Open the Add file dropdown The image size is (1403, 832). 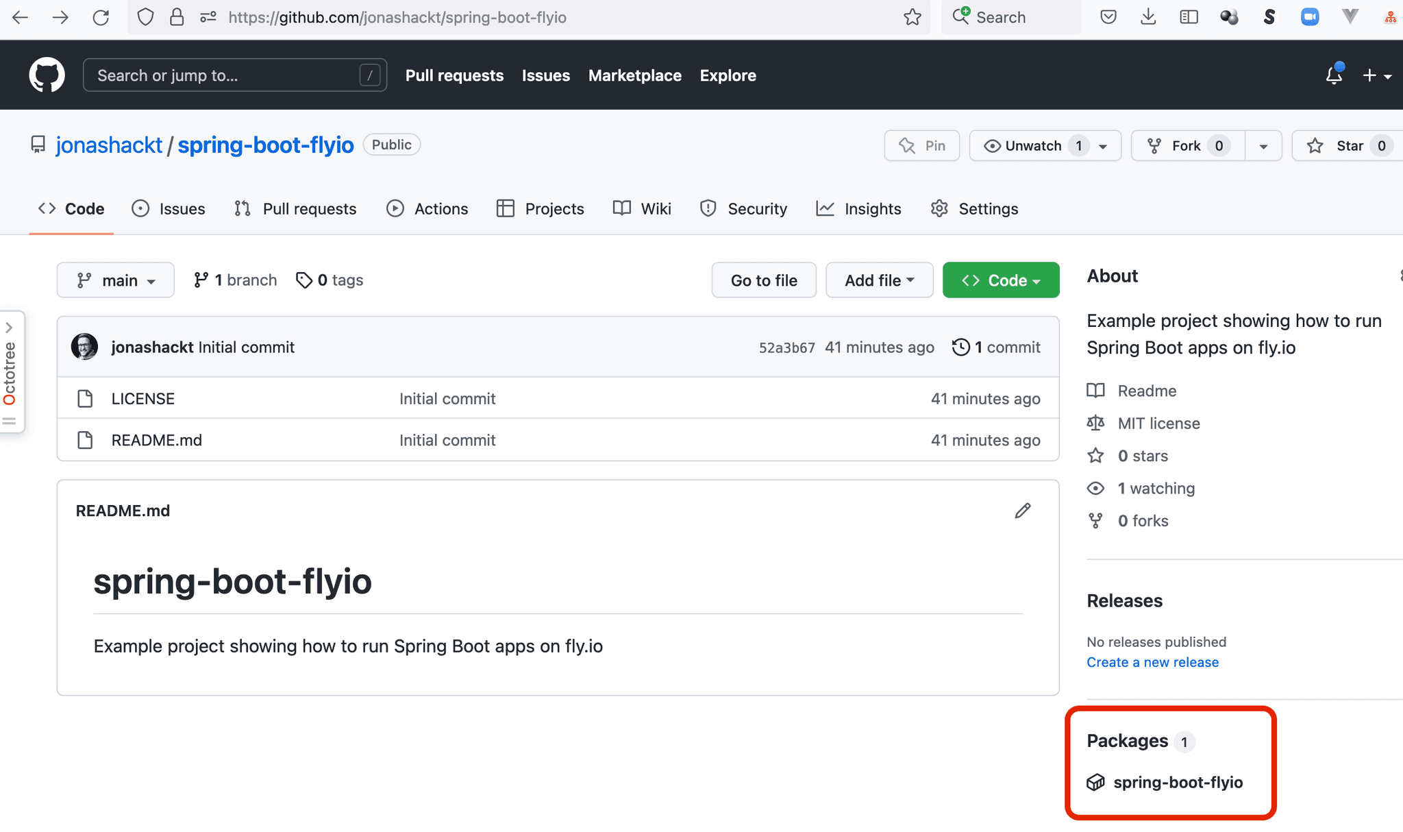point(879,280)
